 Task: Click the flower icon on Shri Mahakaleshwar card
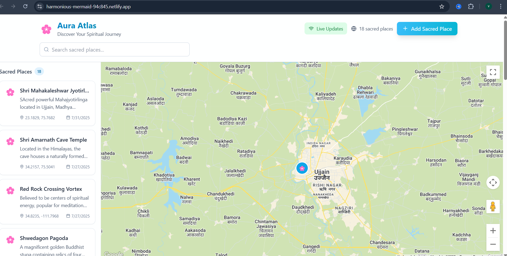(10, 92)
